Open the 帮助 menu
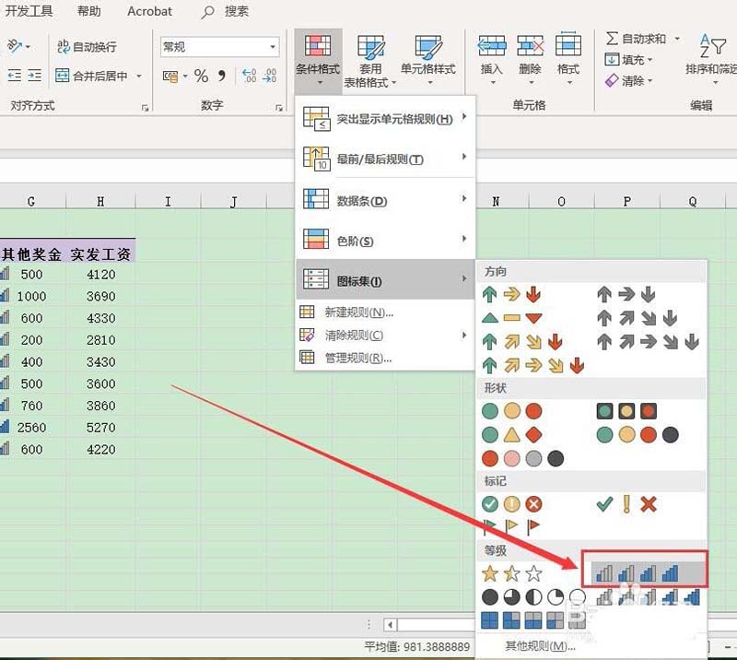 tap(89, 12)
